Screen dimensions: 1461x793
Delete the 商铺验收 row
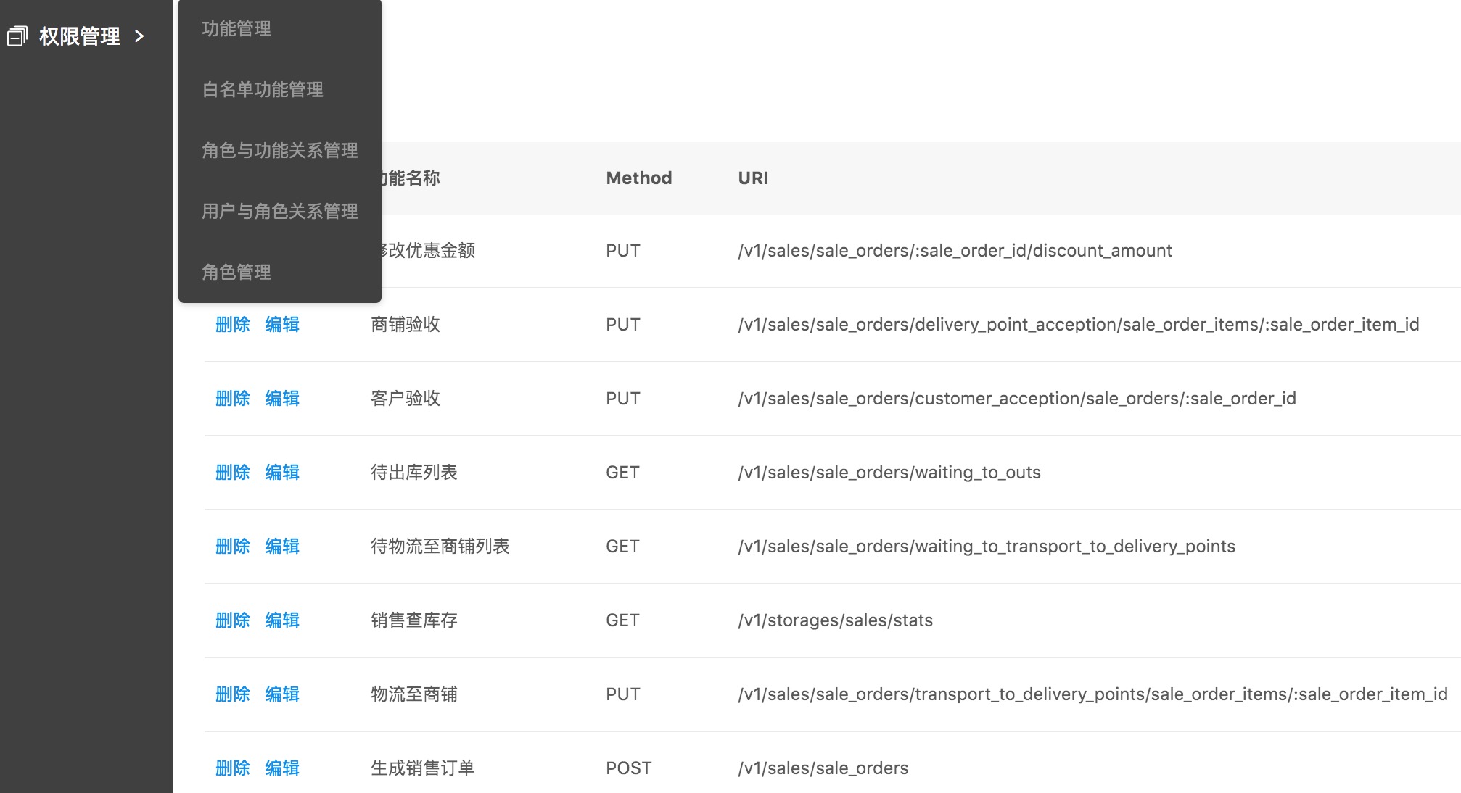point(232,325)
